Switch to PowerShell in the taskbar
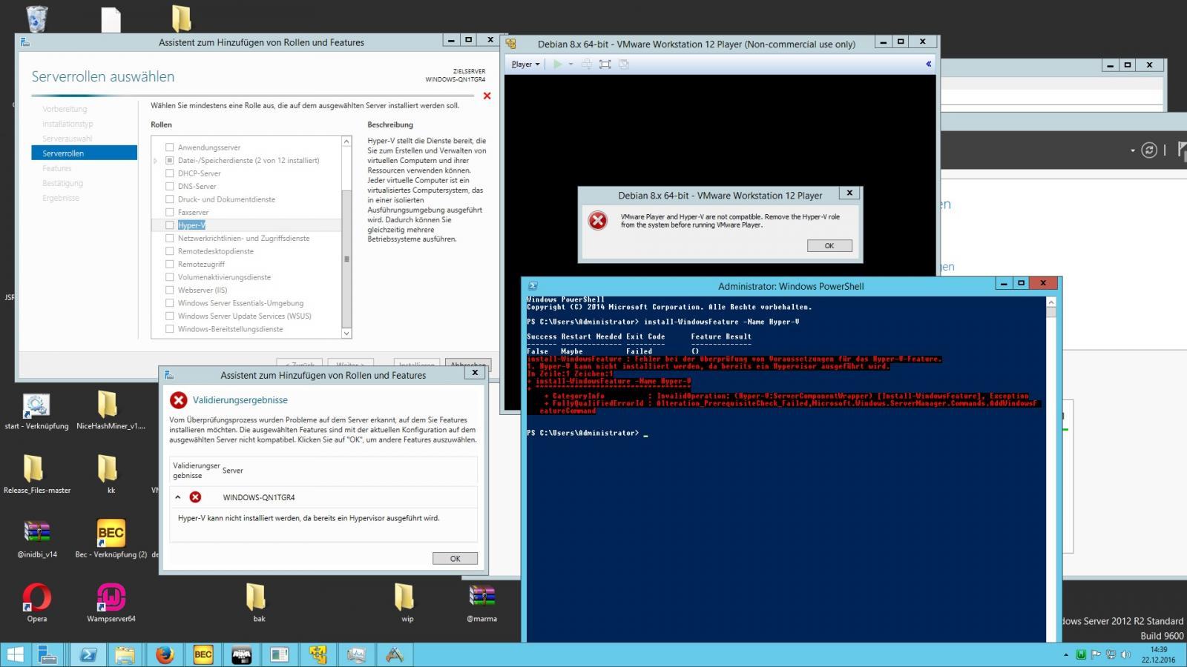Screen dimensions: 1187x667 click(x=88, y=655)
